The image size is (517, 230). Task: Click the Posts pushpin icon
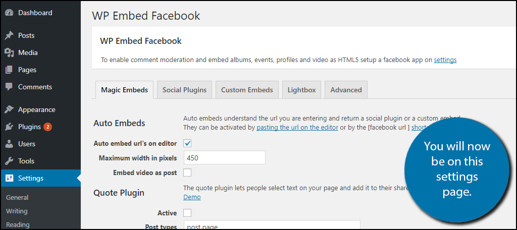point(9,36)
